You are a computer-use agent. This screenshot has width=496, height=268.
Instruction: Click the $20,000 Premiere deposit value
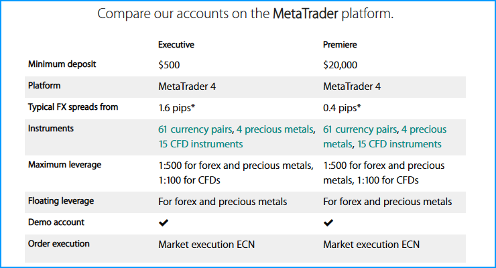click(x=340, y=65)
